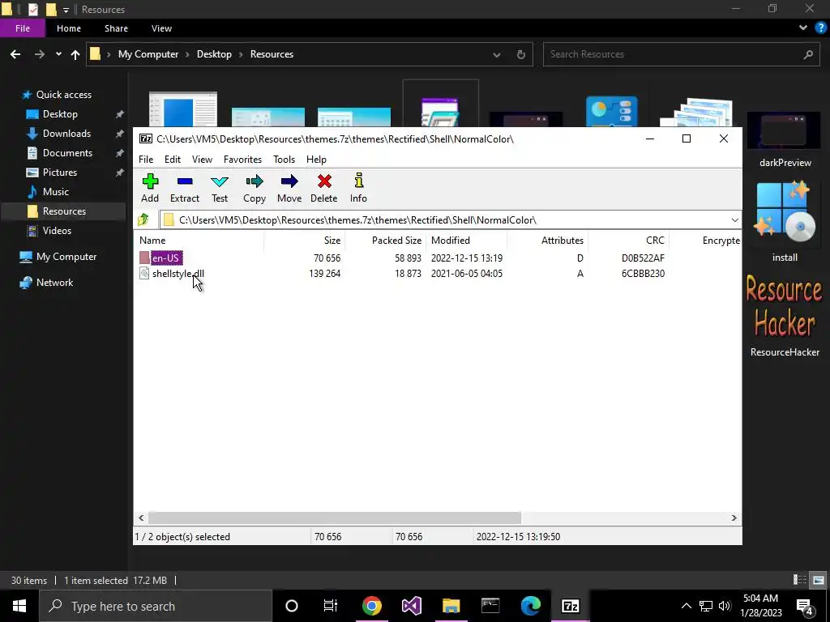Click My Computer in the breadcrumb
830x622 pixels.
148,54
